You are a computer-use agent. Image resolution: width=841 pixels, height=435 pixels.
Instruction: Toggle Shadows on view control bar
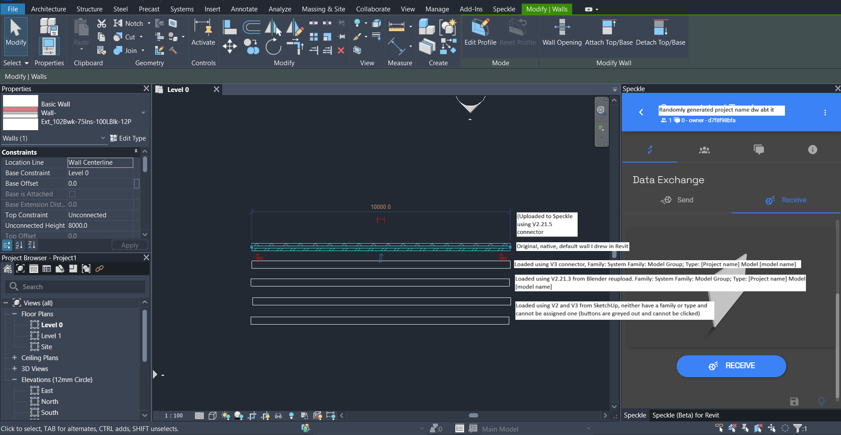pos(239,415)
